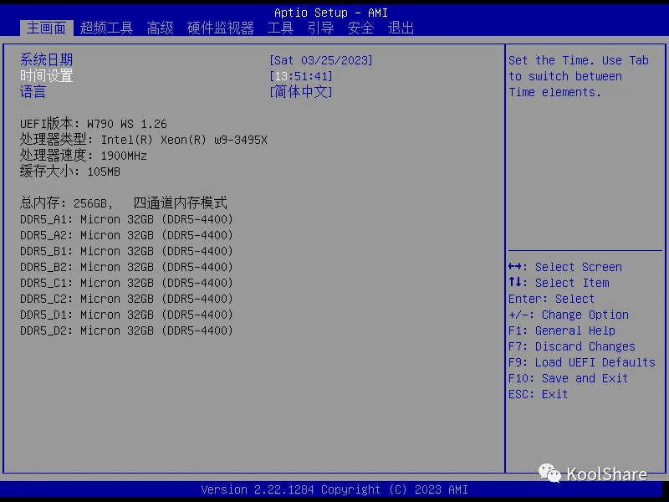
Task: Click the DDR5_D2 memory row
Action: tap(127, 330)
